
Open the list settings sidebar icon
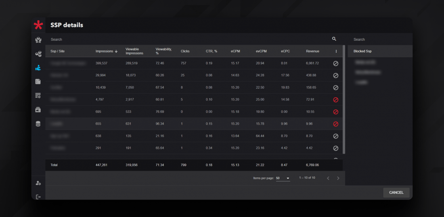tap(38, 95)
